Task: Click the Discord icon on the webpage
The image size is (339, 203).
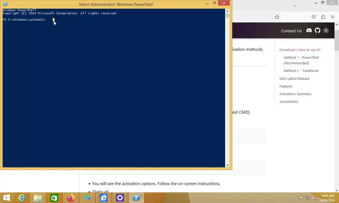Action: tap(309, 31)
